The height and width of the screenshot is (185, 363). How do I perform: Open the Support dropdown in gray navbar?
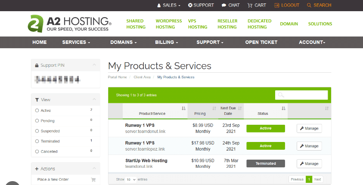(210, 42)
